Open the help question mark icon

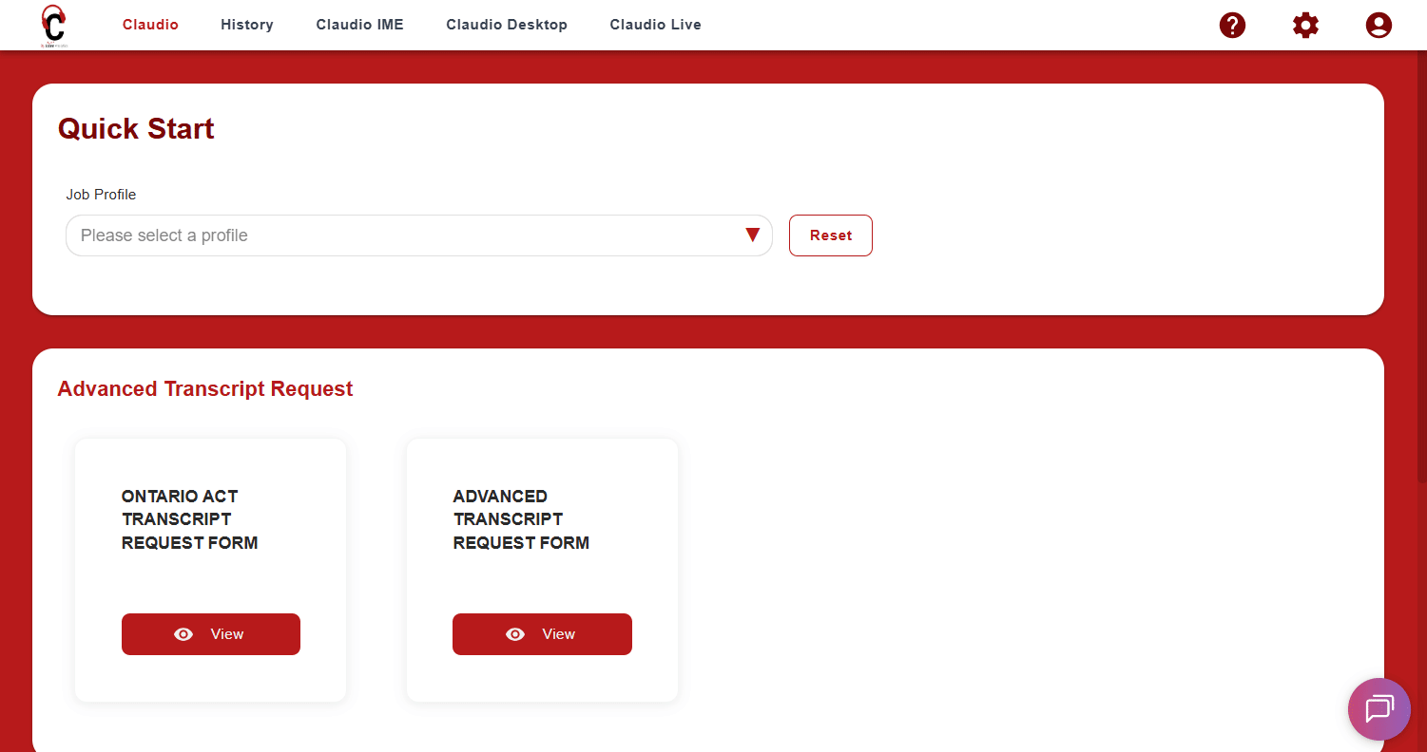[x=1232, y=26]
